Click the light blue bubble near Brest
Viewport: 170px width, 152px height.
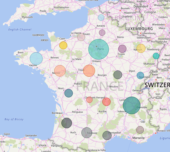36,59
